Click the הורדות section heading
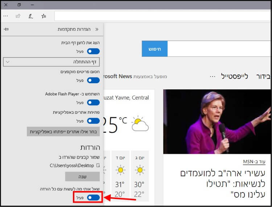The image size is (272, 207). click(x=90, y=147)
